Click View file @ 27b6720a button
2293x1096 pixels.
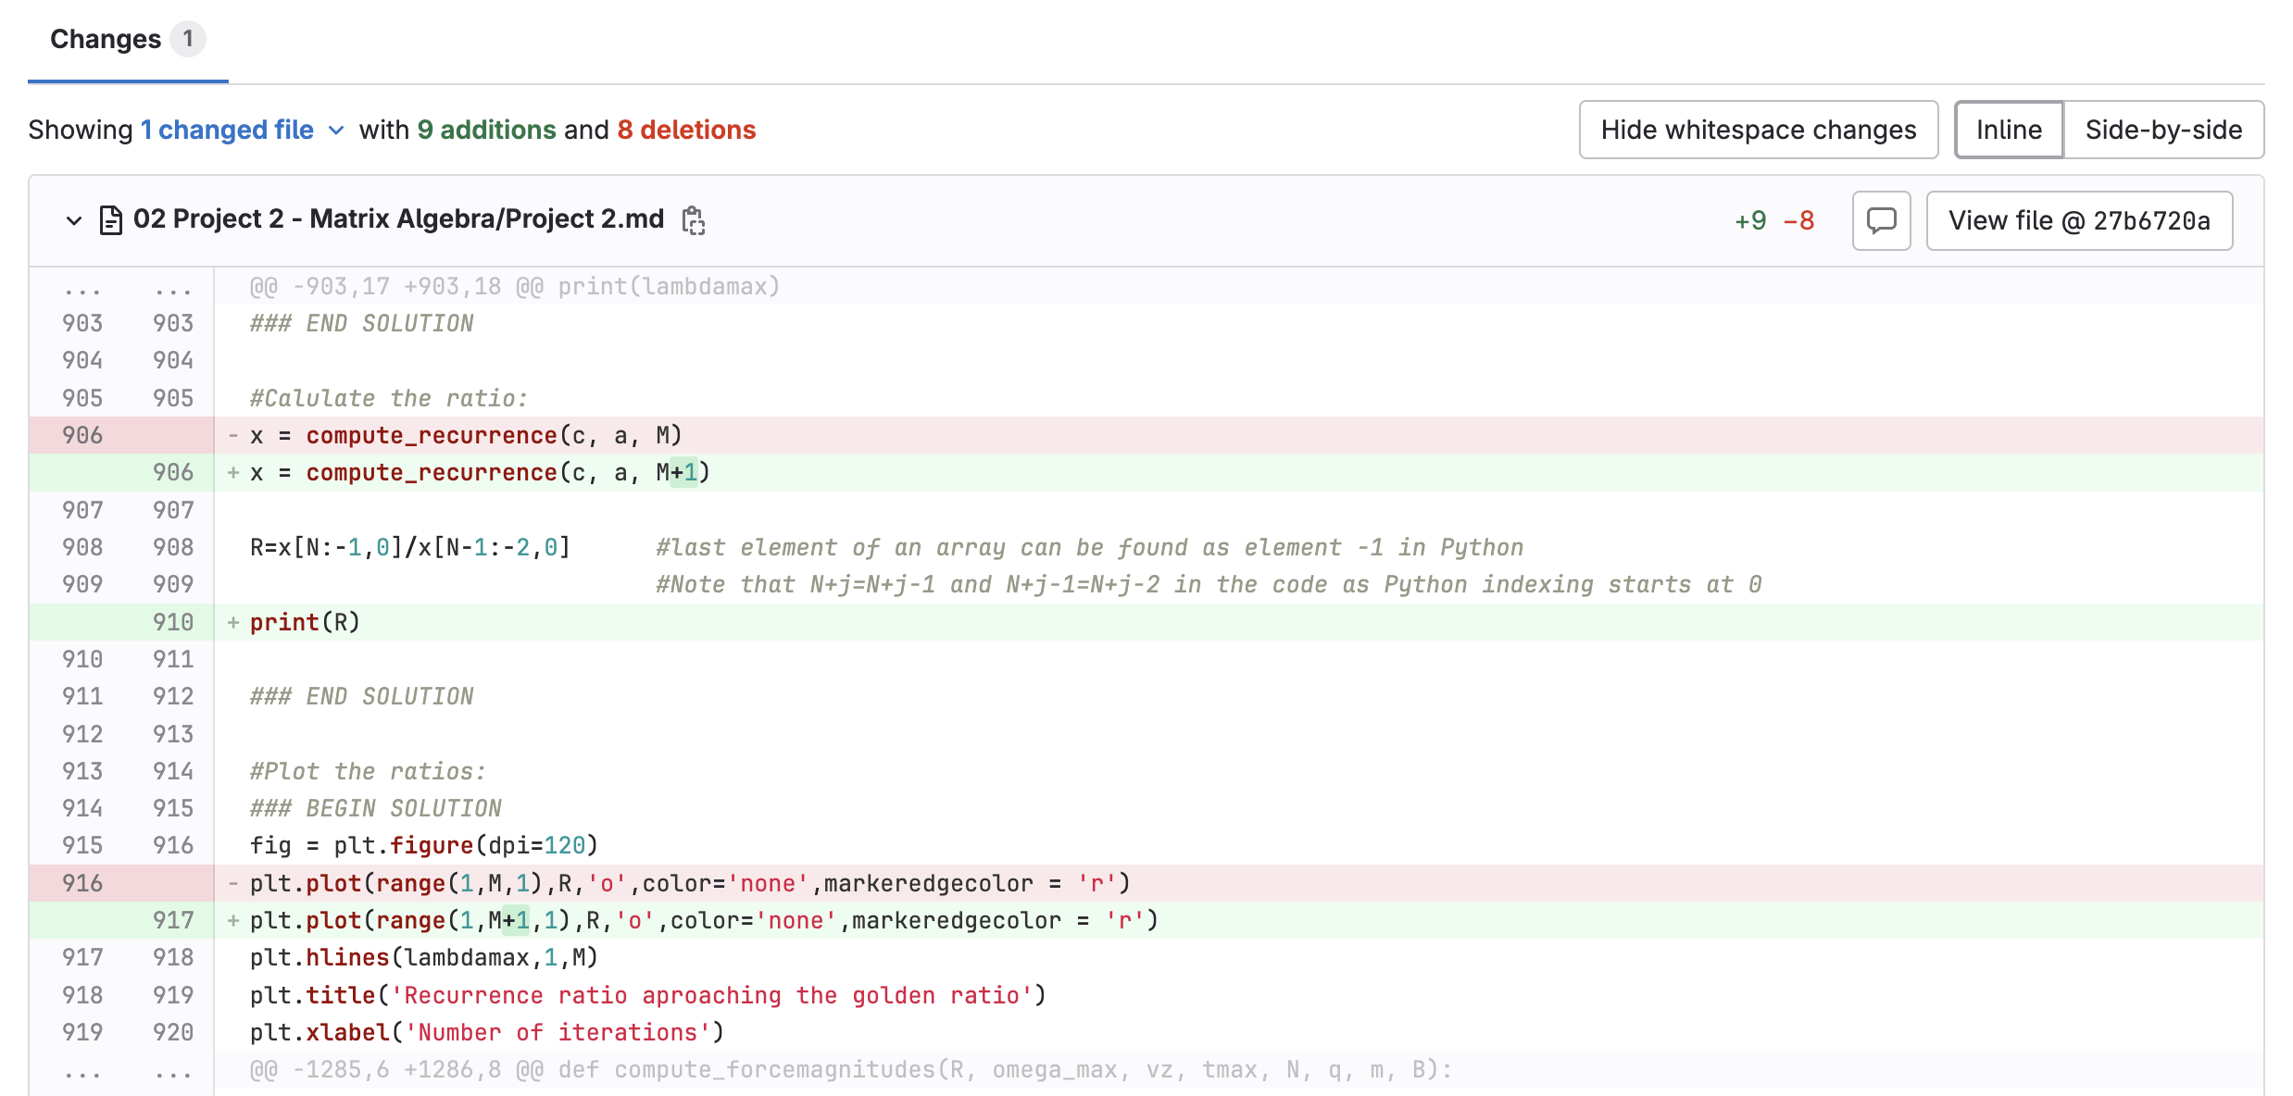[2078, 220]
